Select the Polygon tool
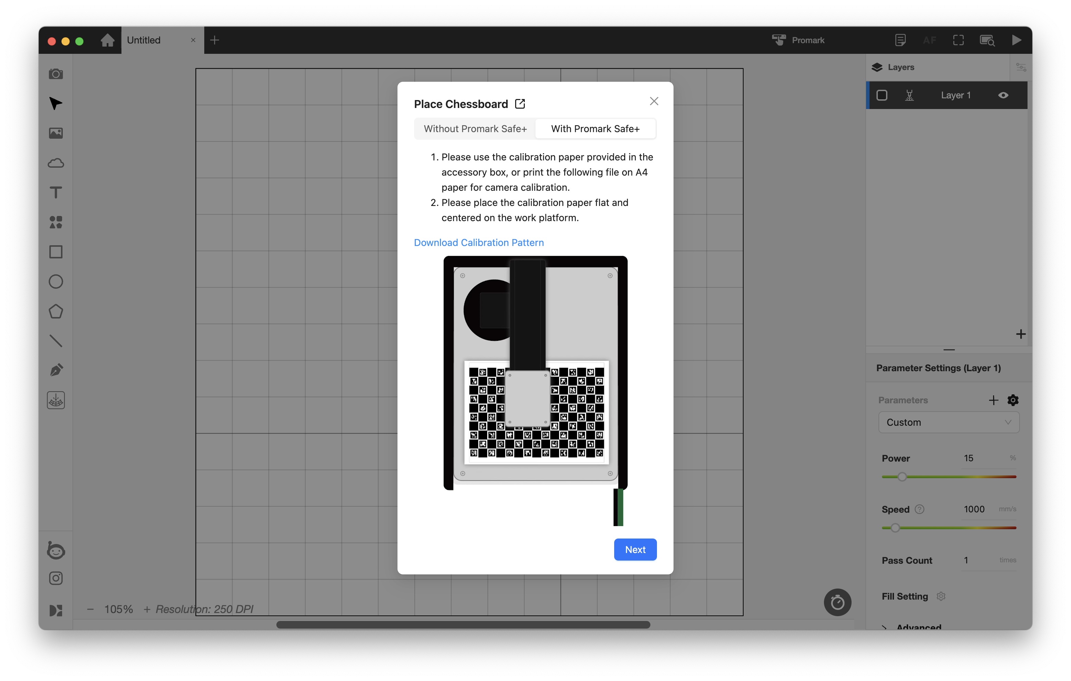This screenshot has height=681, width=1071. (56, 312)
